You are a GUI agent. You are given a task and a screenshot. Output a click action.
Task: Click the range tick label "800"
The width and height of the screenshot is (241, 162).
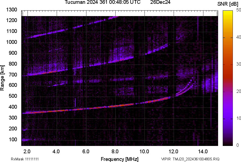[x=13, y=64]
